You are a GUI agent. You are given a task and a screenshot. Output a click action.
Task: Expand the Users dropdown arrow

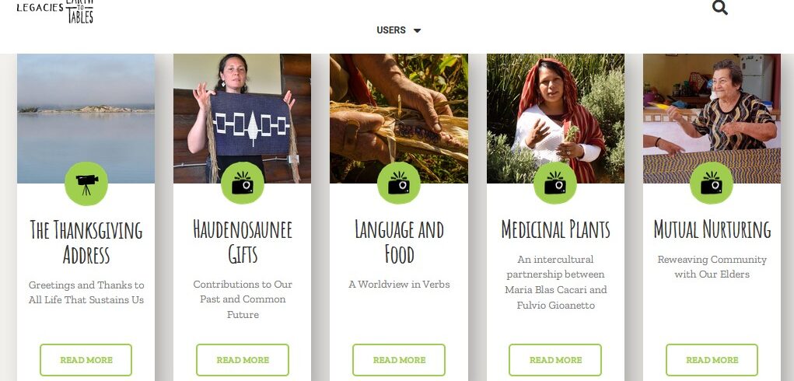(x=418, y=30)
